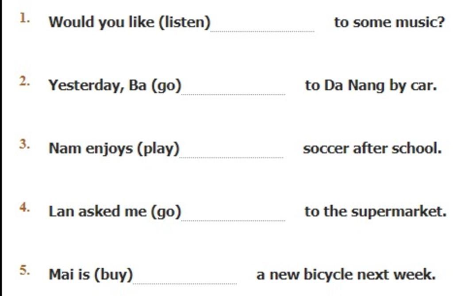Click the phrase "a new bicycle next week."
The width and height of the screenshot is (453, 296).
[x=346, y=275]
